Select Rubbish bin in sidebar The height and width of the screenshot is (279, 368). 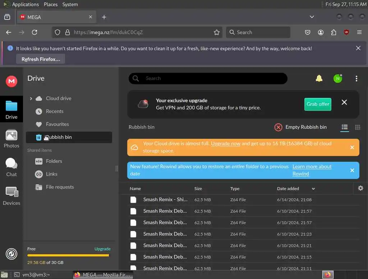(x=69, y=137)
